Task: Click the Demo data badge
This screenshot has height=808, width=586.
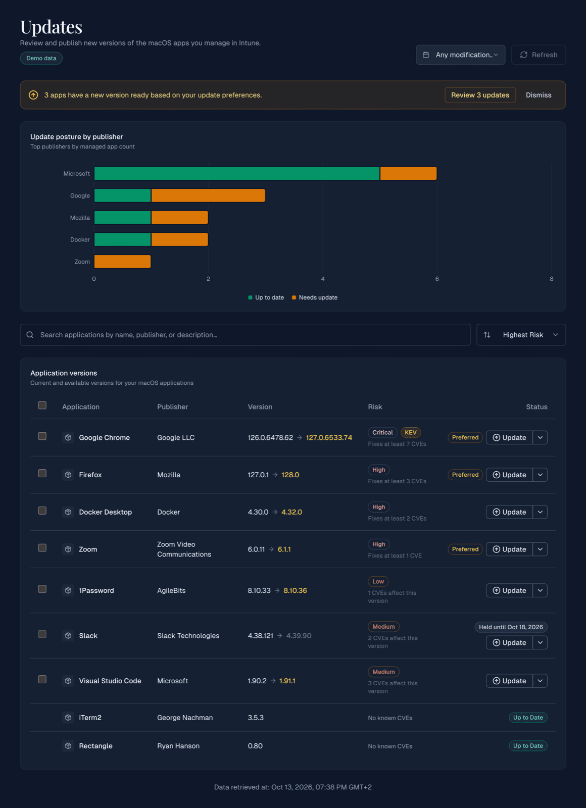Action: [x=41, y=58]
